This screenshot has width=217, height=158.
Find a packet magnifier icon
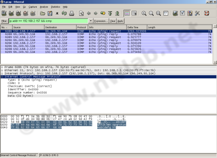pos(81,13)
